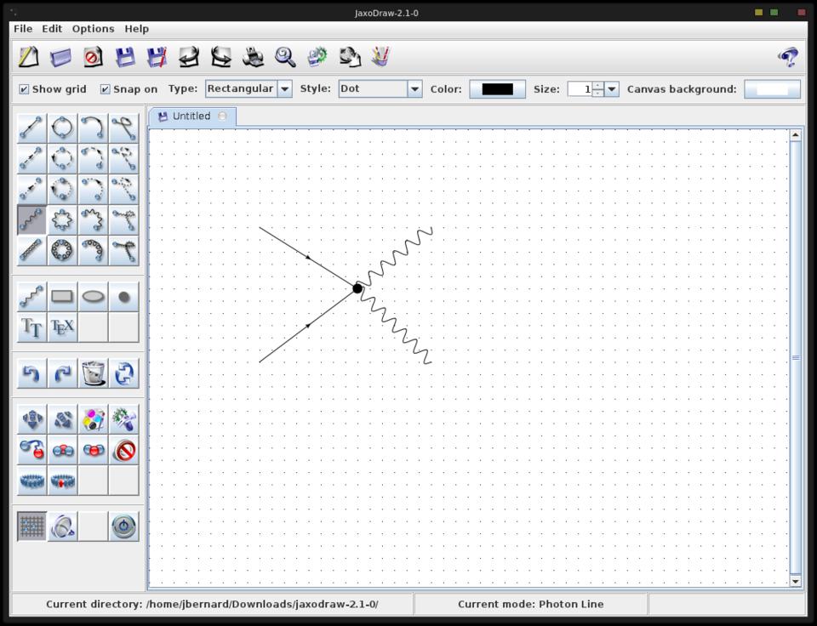Uncheck the Show grid checkbox
Screen dimensions: 817x626
(x=24, y=89)
